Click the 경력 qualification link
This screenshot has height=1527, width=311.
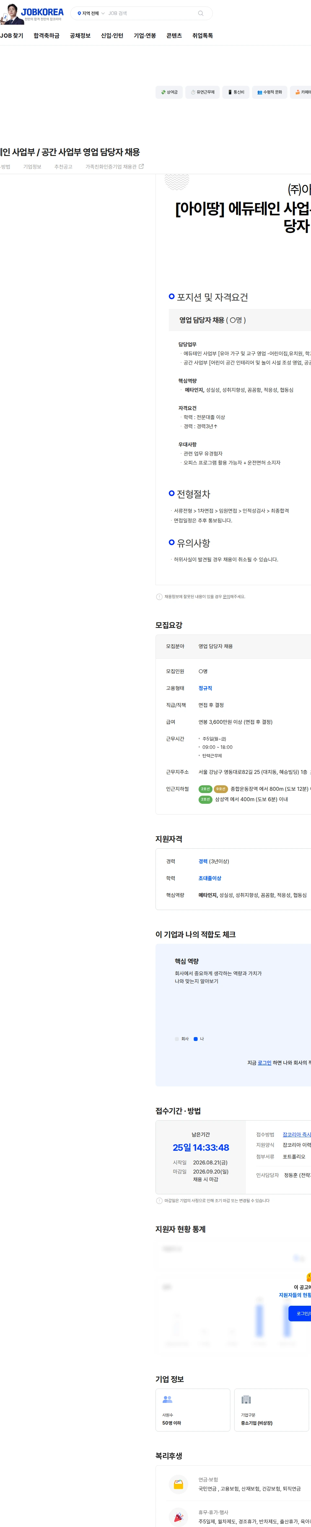(x=203, y=861)
